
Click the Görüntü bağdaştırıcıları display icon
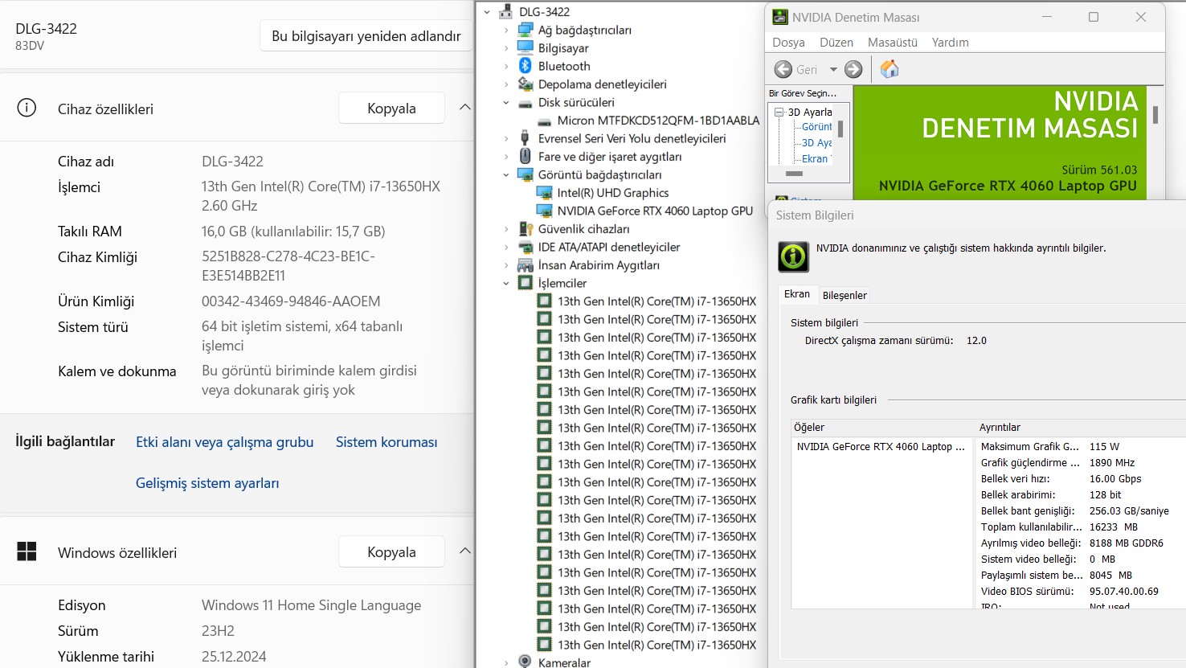526,174
